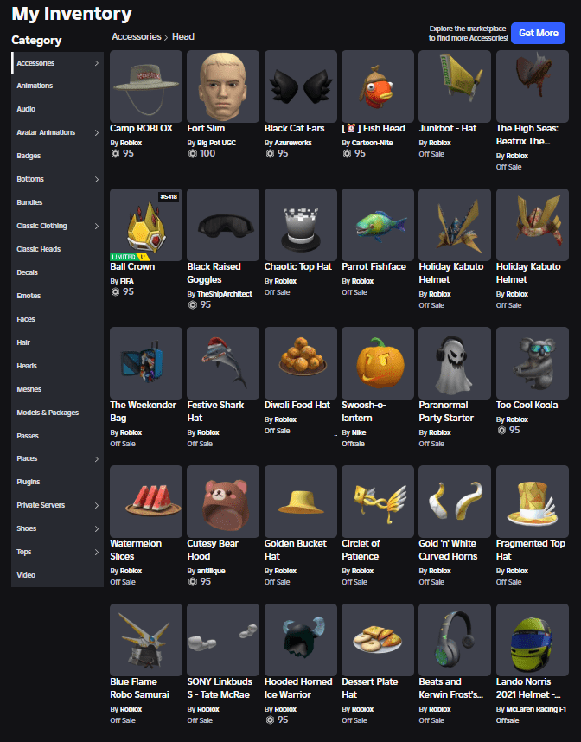Click the Get More button
The width and height of the screenshot is (581, 742).
[539, 33]
